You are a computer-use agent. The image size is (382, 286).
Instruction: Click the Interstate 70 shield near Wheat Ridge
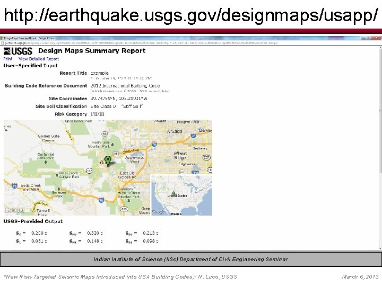(154, 144)
